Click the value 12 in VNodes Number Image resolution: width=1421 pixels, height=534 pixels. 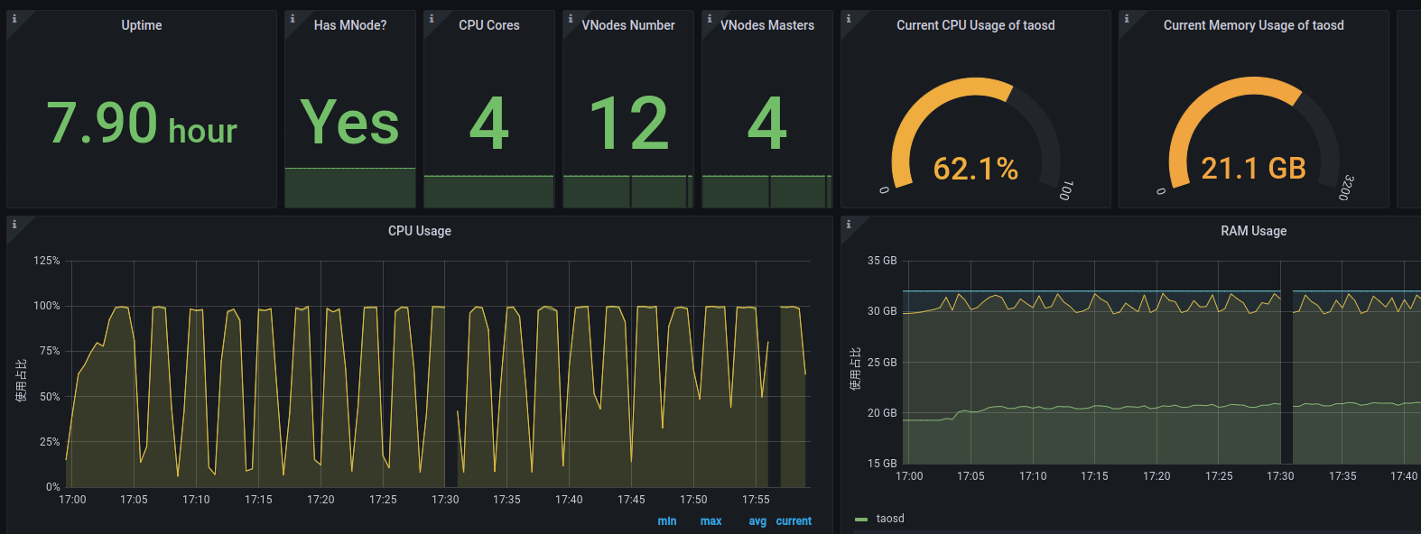pyautogui.click(x=628, y=124)
